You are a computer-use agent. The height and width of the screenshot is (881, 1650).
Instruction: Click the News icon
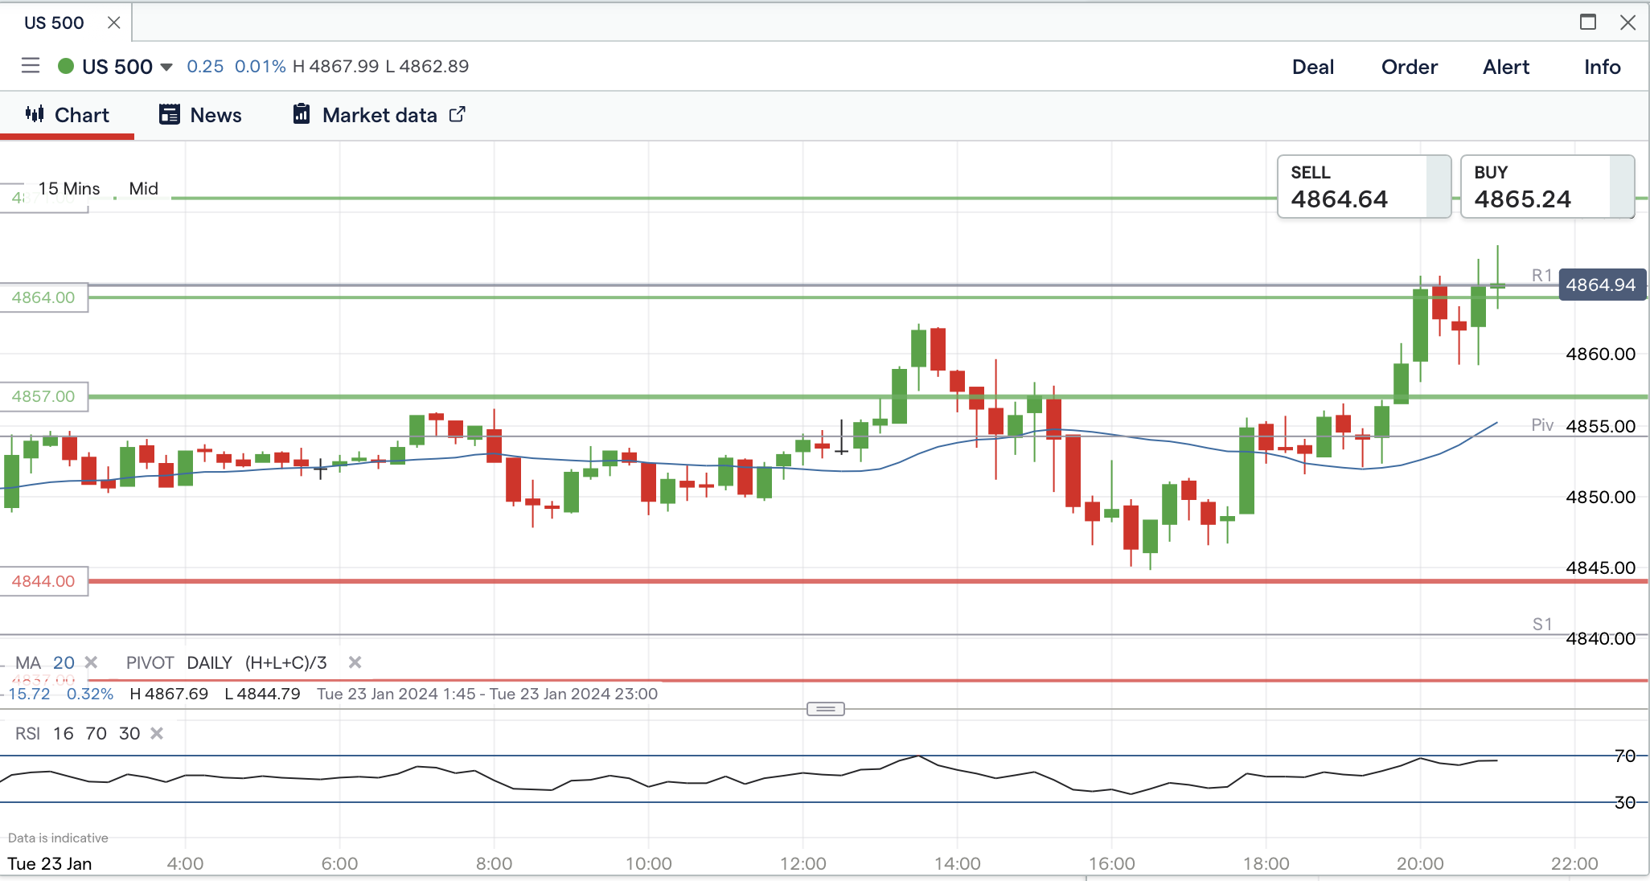[170, 115]
